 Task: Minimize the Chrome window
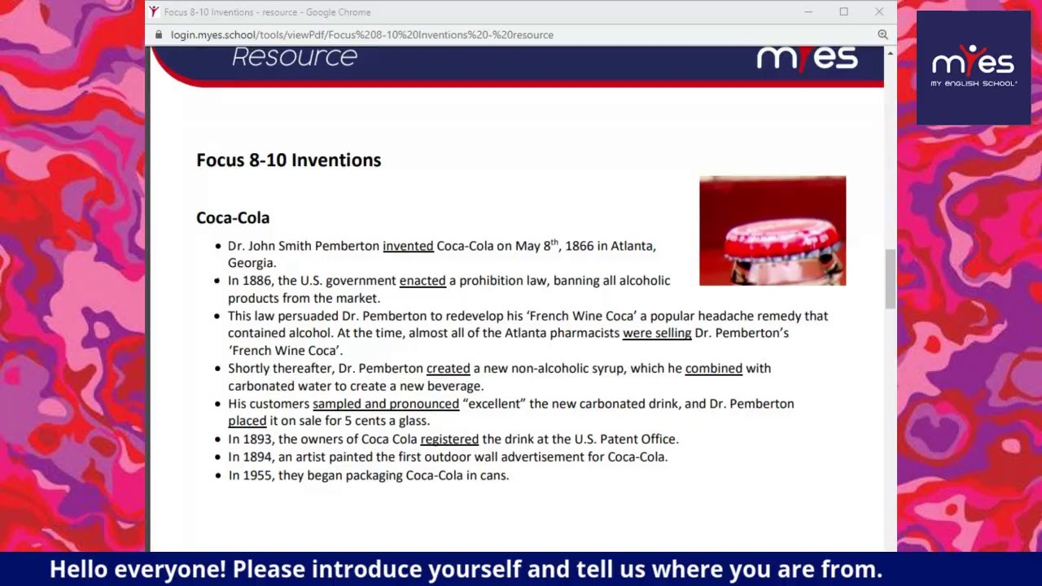(x=808, y=12)
